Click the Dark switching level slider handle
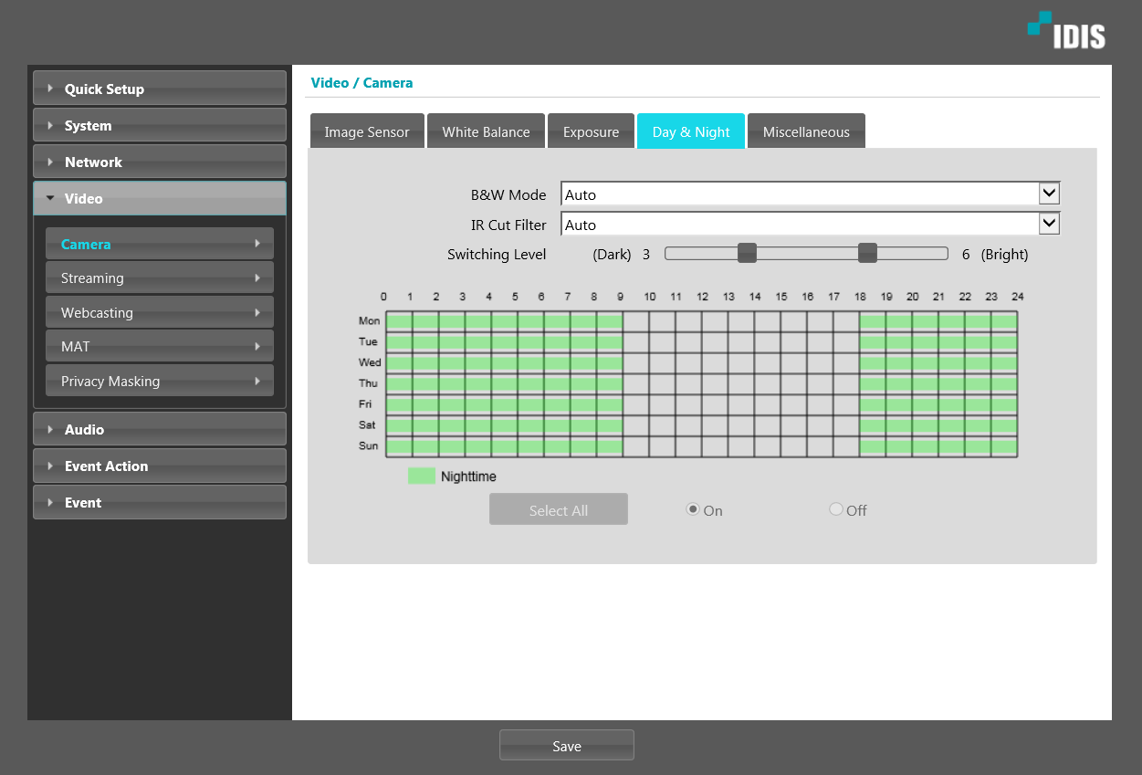Image resolution: width=1142 pixels, height=775 pixels. pyautogui.click(x=747, y=253)
